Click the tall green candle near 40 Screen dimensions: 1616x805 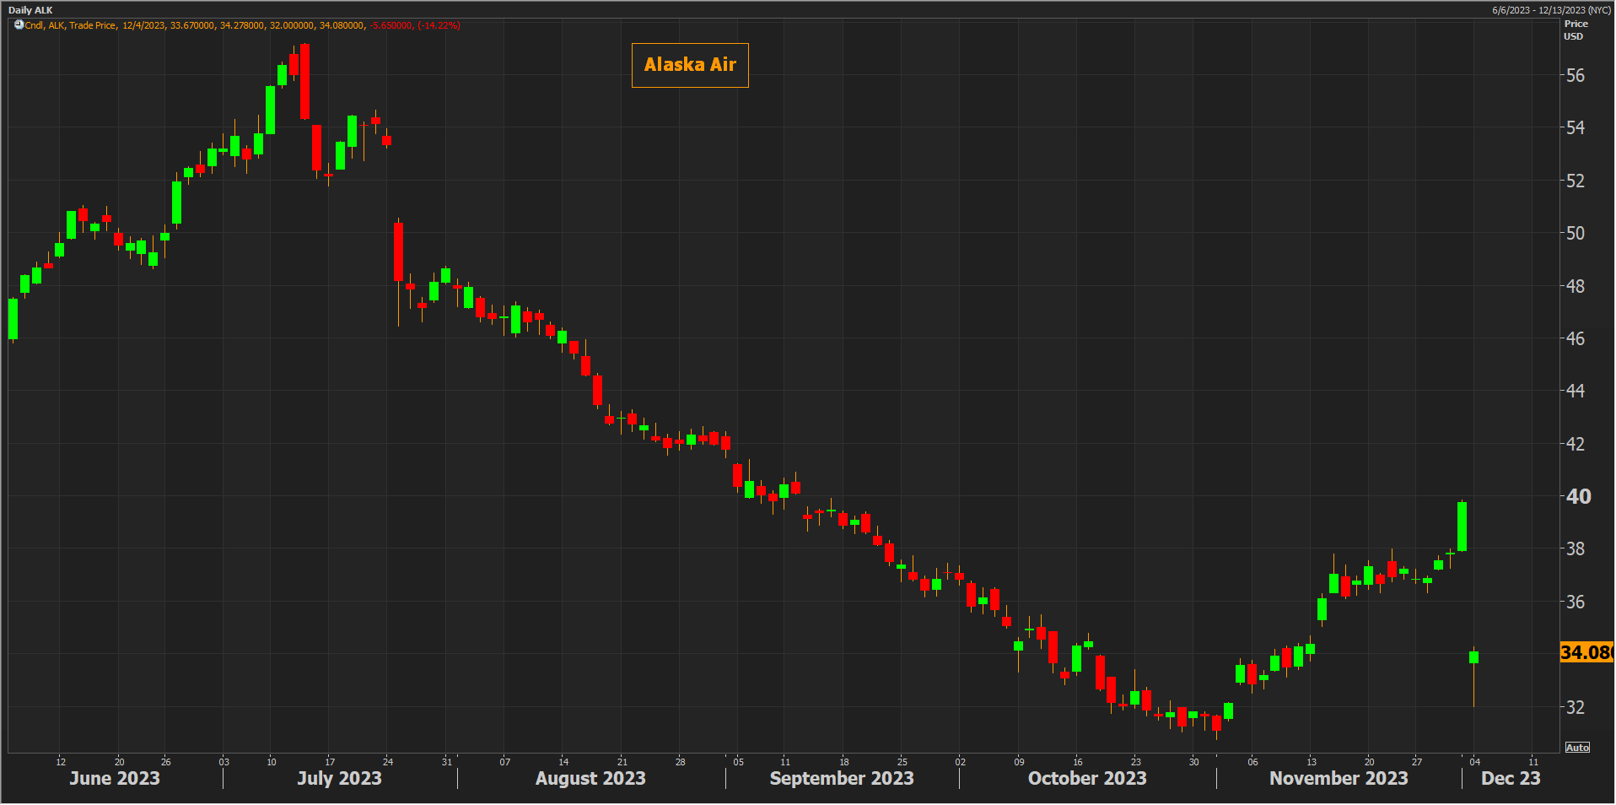pyautogui.click(x=1462, y=527)
